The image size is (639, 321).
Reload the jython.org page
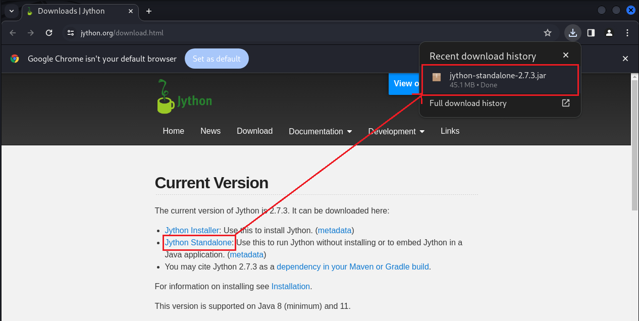tap(49, 33)
